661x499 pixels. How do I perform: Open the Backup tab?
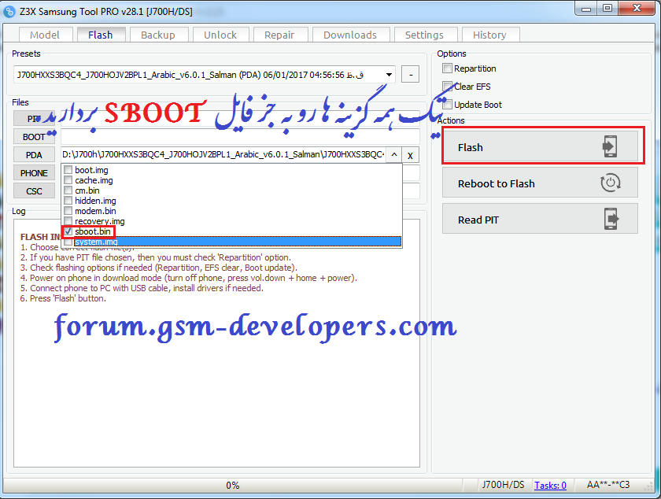pos(158,35)
